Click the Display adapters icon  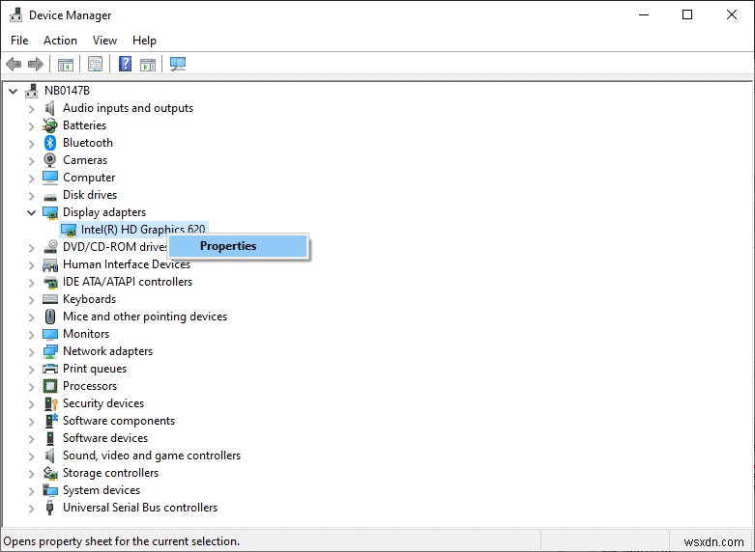(50, 212)
